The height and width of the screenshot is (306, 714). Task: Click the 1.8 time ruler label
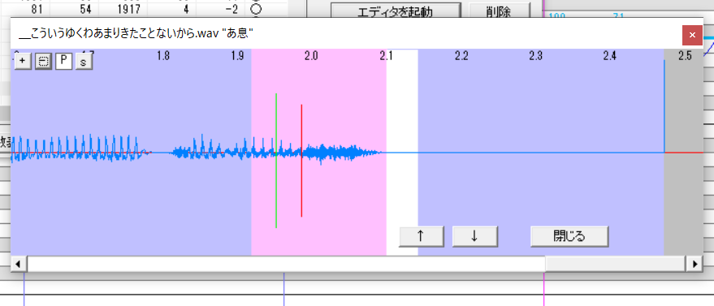[x=163, y=56]
